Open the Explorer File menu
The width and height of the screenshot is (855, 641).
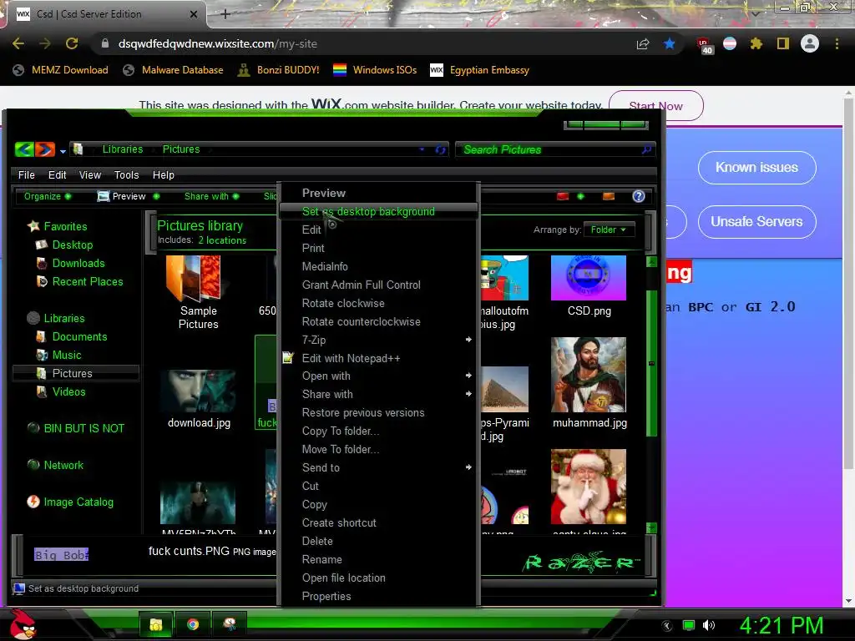click(26, 175)
